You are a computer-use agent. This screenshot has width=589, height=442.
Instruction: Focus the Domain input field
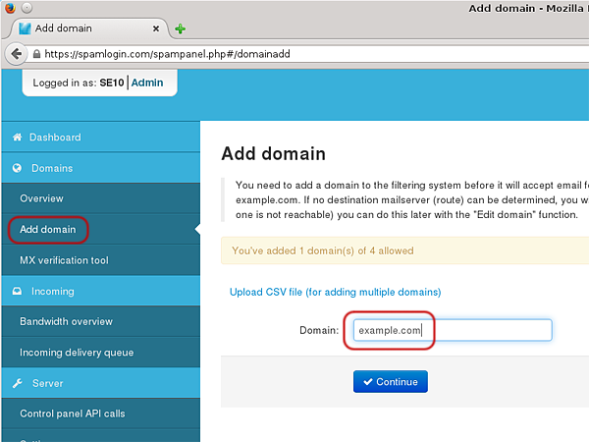pyautogui.click(x=453, y=330)
